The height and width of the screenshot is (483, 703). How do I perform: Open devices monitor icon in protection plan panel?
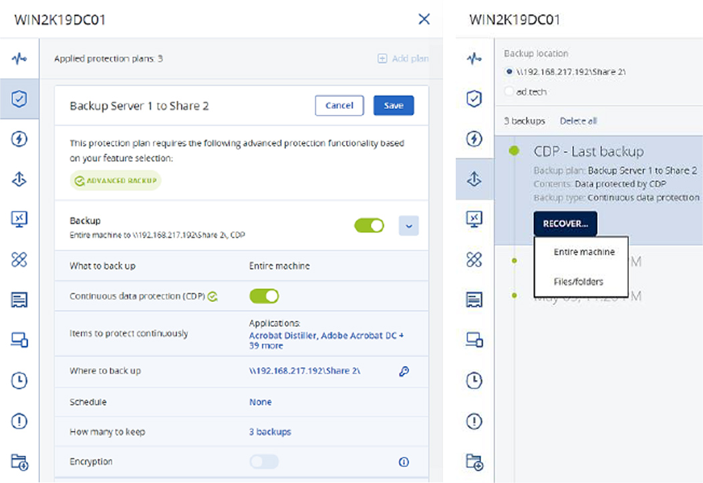(x=19, y=340)
